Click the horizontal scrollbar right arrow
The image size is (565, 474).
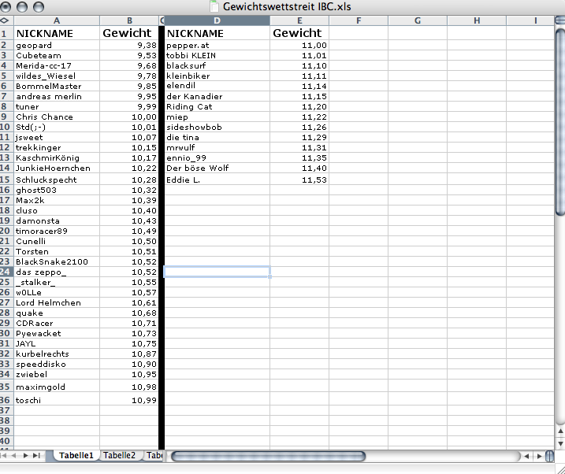pyautogui.click(x=538, y=456)
